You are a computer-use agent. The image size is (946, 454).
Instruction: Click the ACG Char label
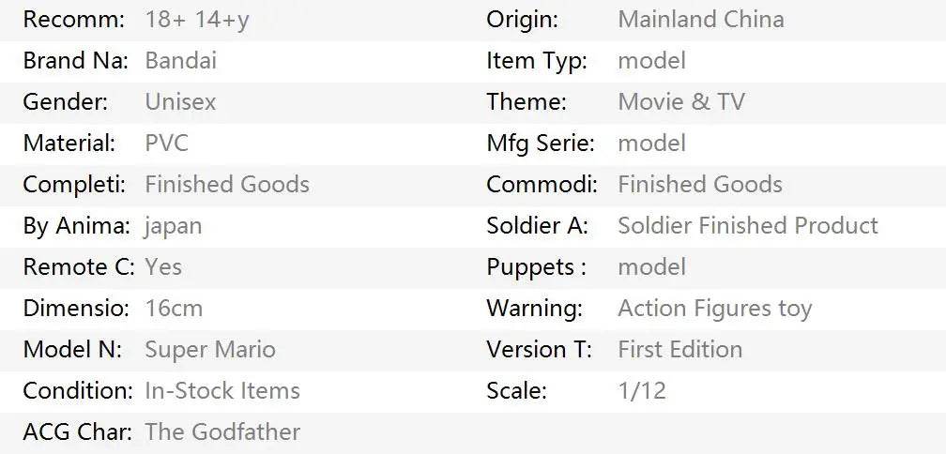point(78,432)
